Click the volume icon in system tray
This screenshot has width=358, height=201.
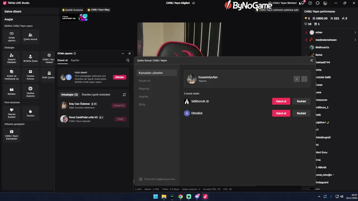pyautogui.click(x=341, y=197)
